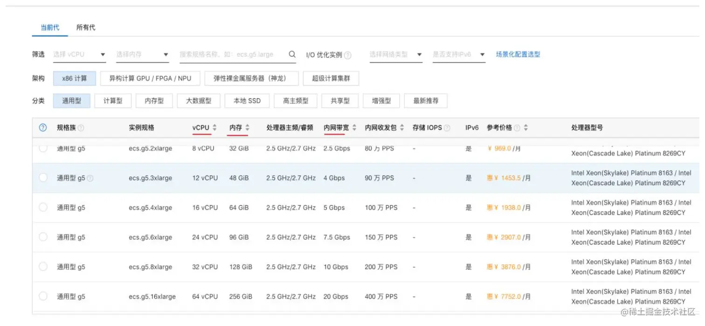Screen dimensions: 705x326
Task: Click help icon beside I/O 优化实例
Action: pyautogui.click(x=347, y=55)
